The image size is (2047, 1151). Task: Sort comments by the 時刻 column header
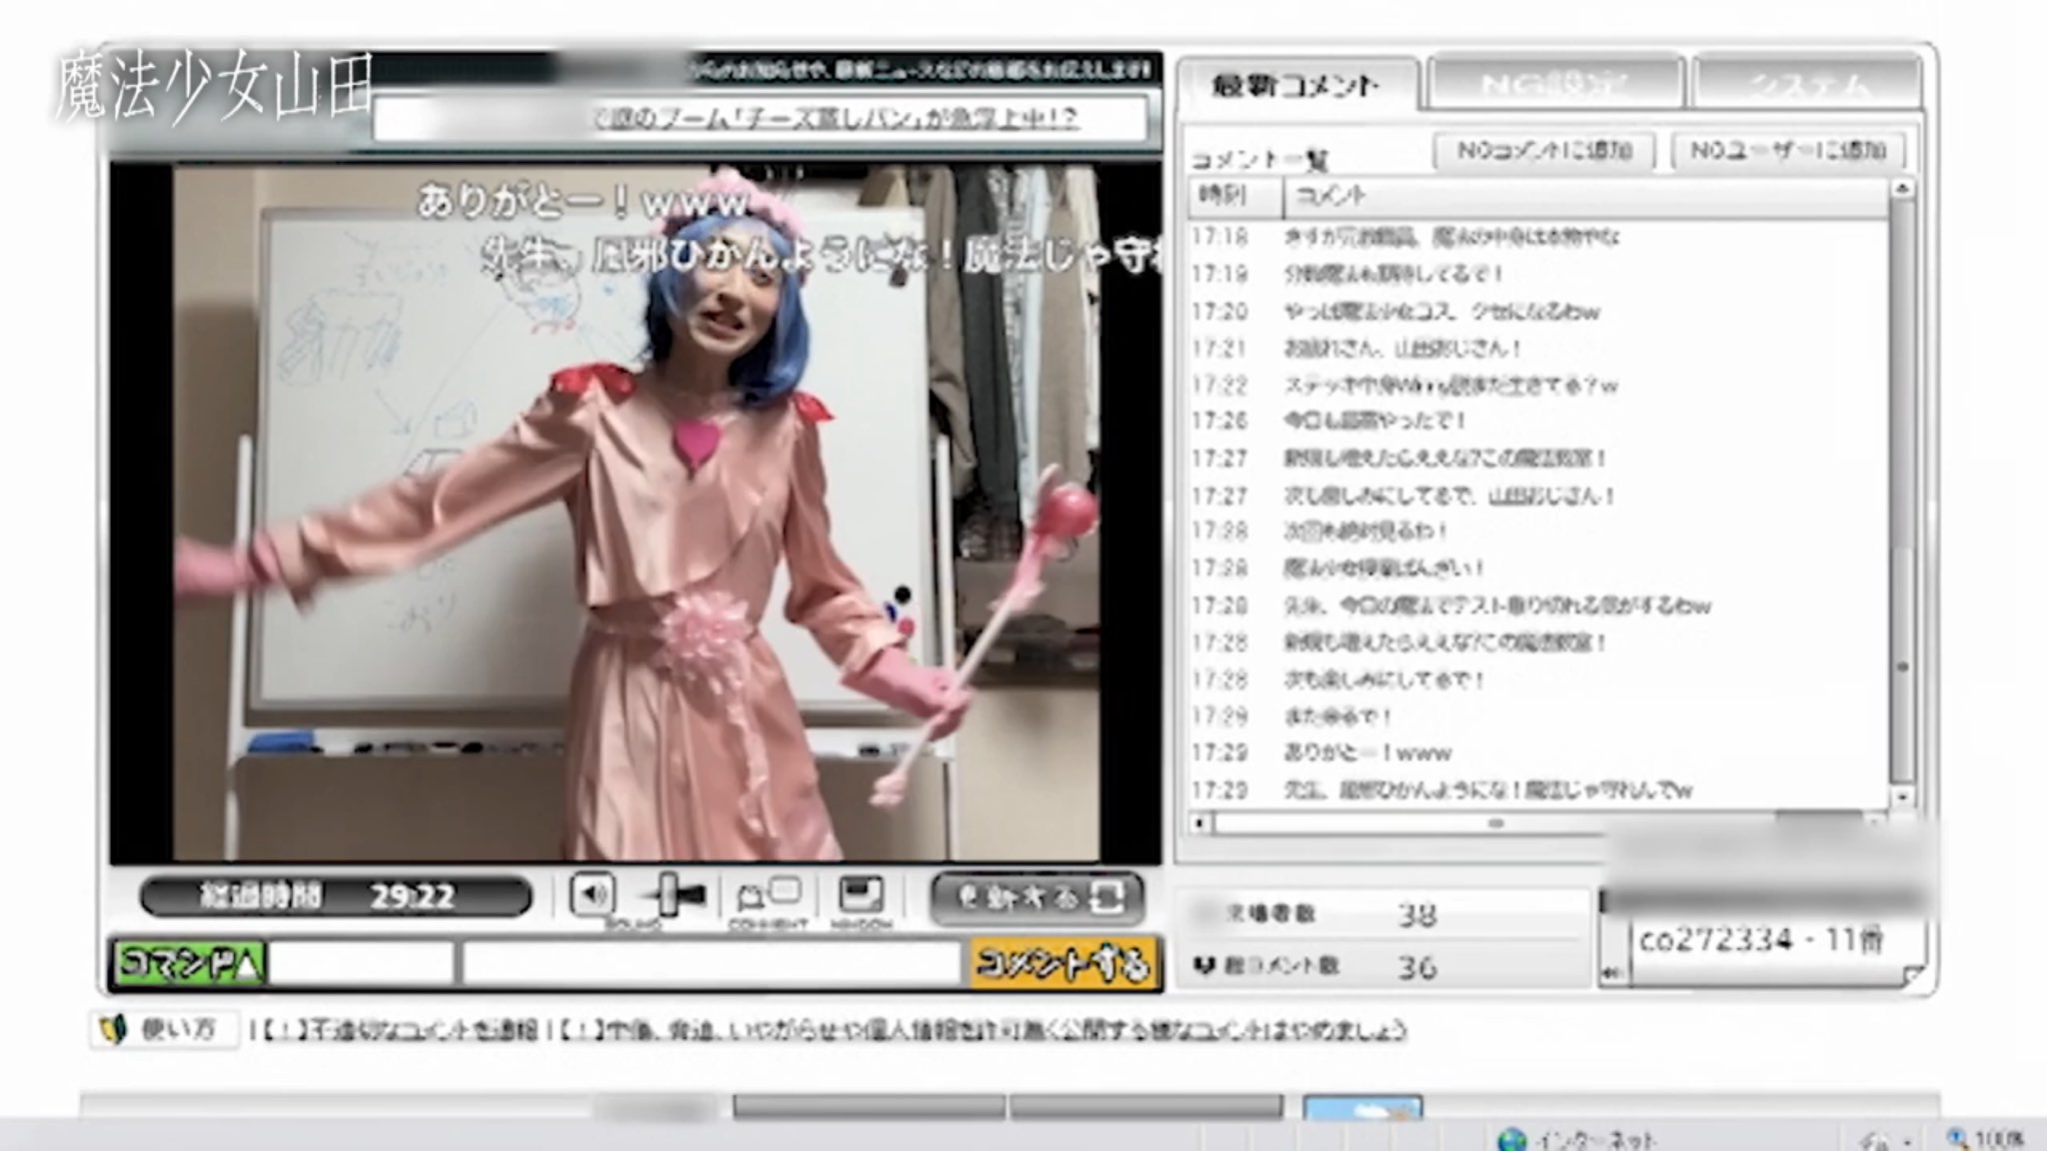click(1226, 197)
